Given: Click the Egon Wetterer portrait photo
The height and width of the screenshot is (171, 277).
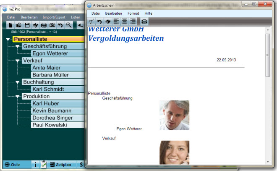Looking at the screenshot, I should click(x=174, y=115).
